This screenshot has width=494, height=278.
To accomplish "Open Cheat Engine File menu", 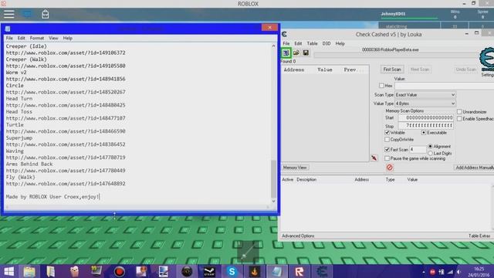I will (x=286, y=43).
